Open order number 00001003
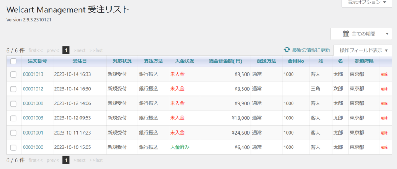Screen dimensions: 397x169 coord(33,118)
